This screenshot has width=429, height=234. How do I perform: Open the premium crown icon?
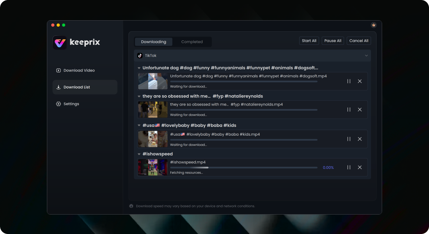[373, 25]
